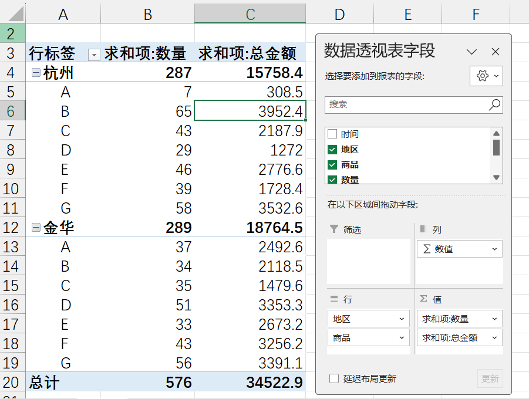Check the 时间 field checkbox
The width and height of the screenshot is (529, 399).
[x=332, y=134]
